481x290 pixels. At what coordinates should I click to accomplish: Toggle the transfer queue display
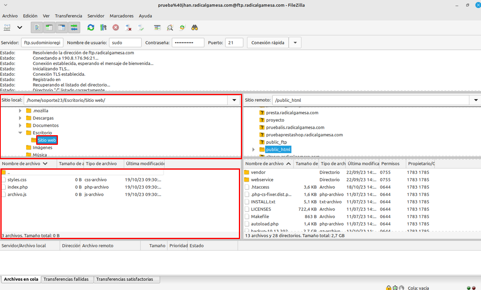pyautogui.click(x=74, y=28)
